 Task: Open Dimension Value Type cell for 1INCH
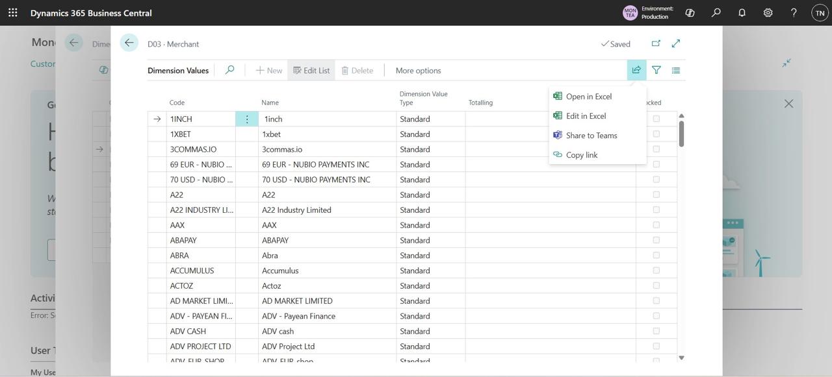(431, 119)
